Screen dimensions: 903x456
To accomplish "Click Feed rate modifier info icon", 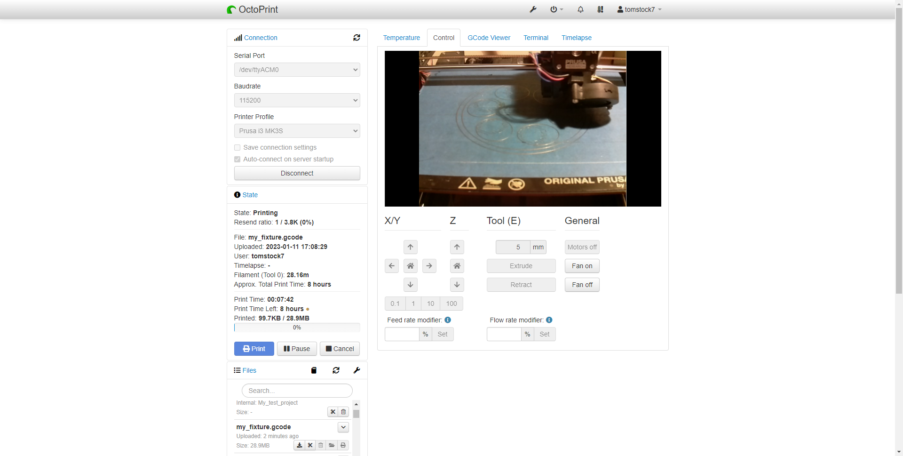I will pos(448,320).
